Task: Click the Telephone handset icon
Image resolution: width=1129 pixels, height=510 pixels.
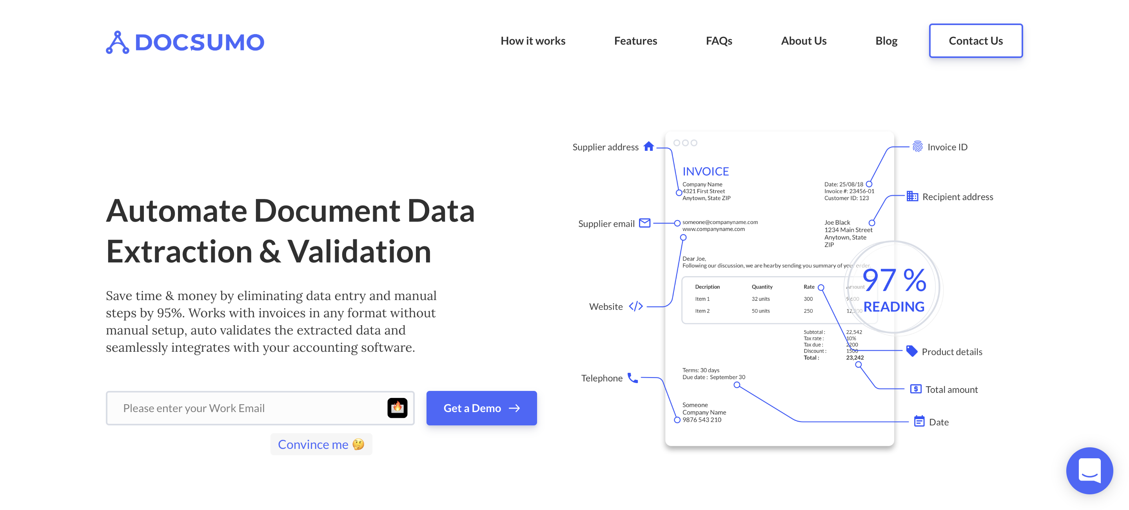Action: coord(632,377)
